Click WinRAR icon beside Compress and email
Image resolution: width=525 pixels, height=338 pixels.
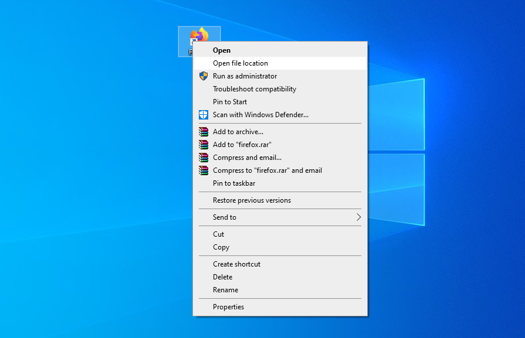[x=204, y=158]
